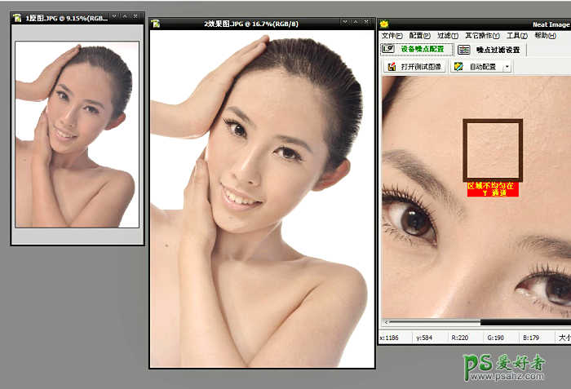
Task: Click the auto profile pencil icon
Action: [x=458, y=67]
